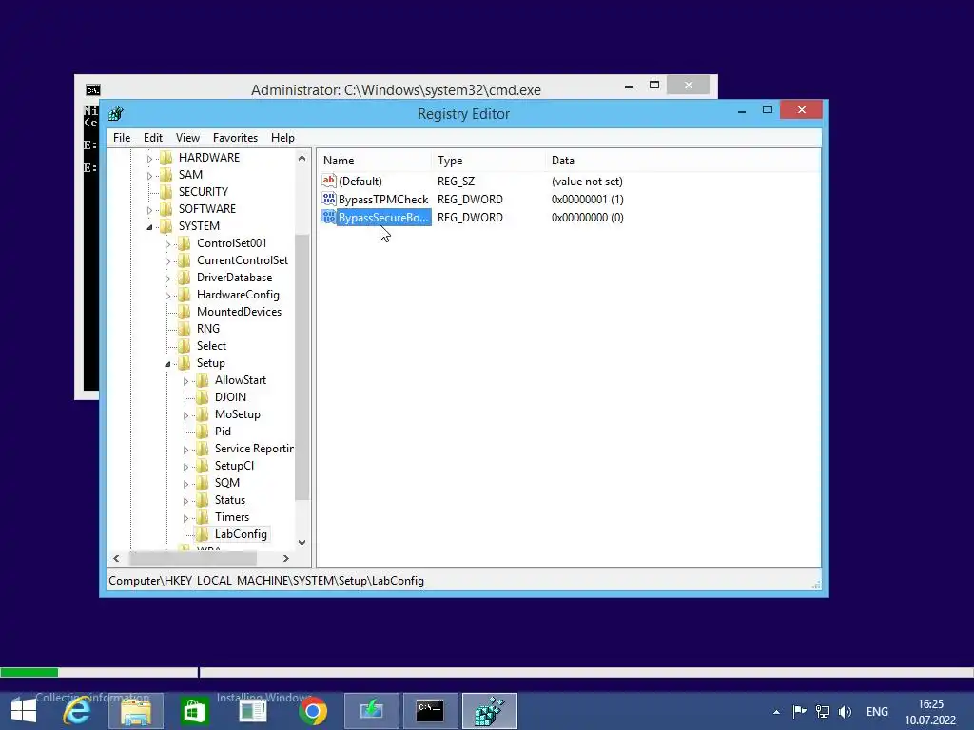Click the tree scroll down arrow
974x730 pixels.
(302, 543)
